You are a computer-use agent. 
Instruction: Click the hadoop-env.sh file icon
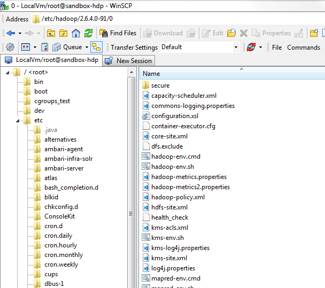pyautogui.click(x=146, y=167)
